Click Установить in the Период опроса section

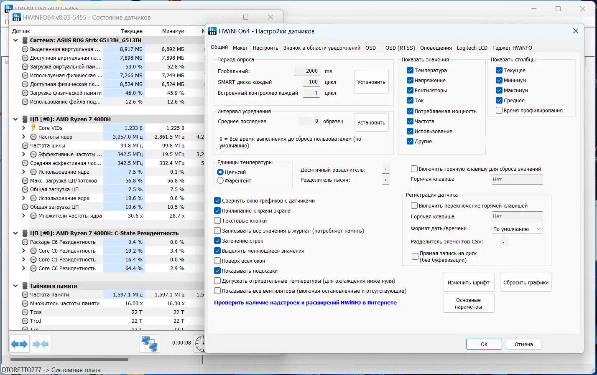[x=371, y=82]
